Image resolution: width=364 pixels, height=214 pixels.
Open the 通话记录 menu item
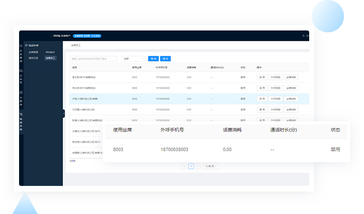(33, 58)
